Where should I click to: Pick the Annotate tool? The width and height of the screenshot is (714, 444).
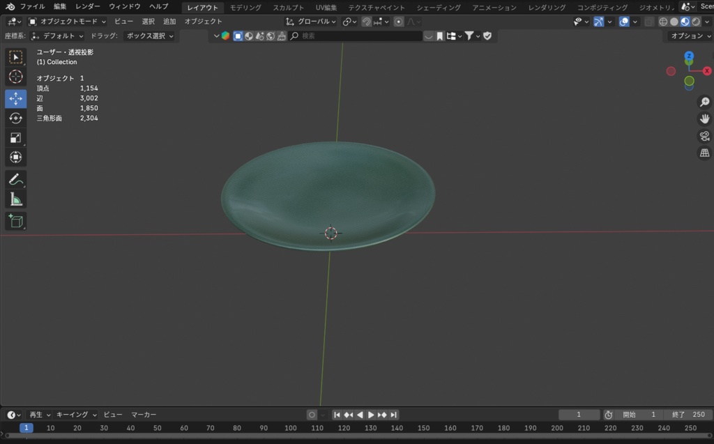click(15, 179)
